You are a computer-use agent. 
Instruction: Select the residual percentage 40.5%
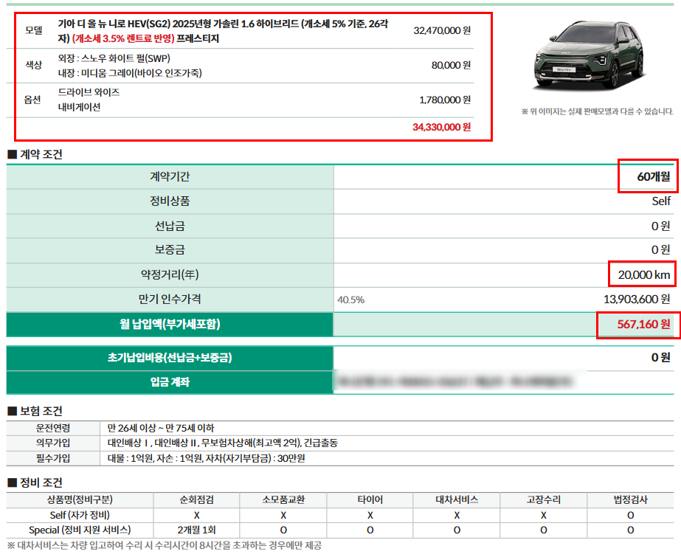tap(351, 300)
